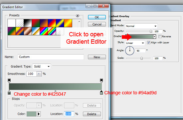Choose the red to green gradient preset

(36, 23)
